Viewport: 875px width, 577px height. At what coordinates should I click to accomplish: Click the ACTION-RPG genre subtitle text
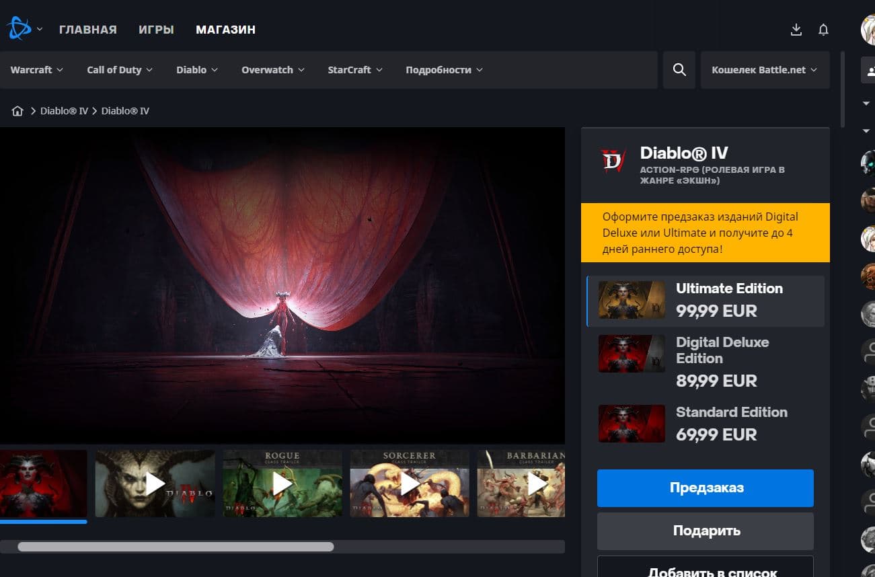point(712,175)
